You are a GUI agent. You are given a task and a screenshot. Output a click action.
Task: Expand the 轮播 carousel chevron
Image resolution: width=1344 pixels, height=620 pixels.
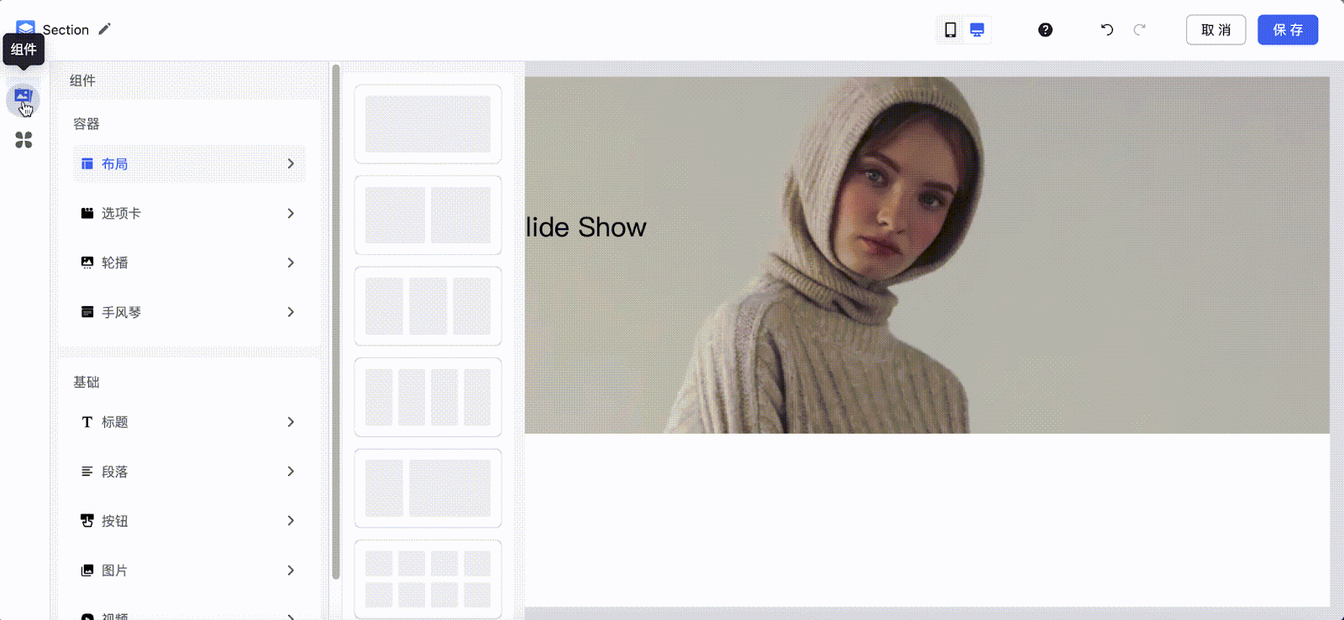click(x=291, y=263)
